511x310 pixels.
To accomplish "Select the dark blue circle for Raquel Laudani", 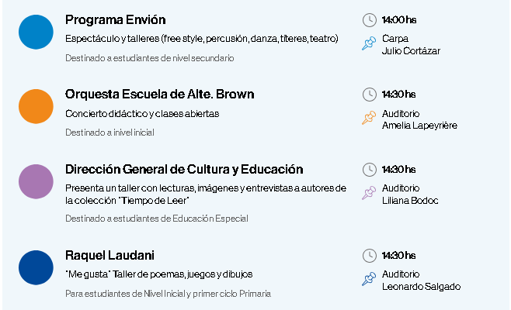I will click(36, 267).
